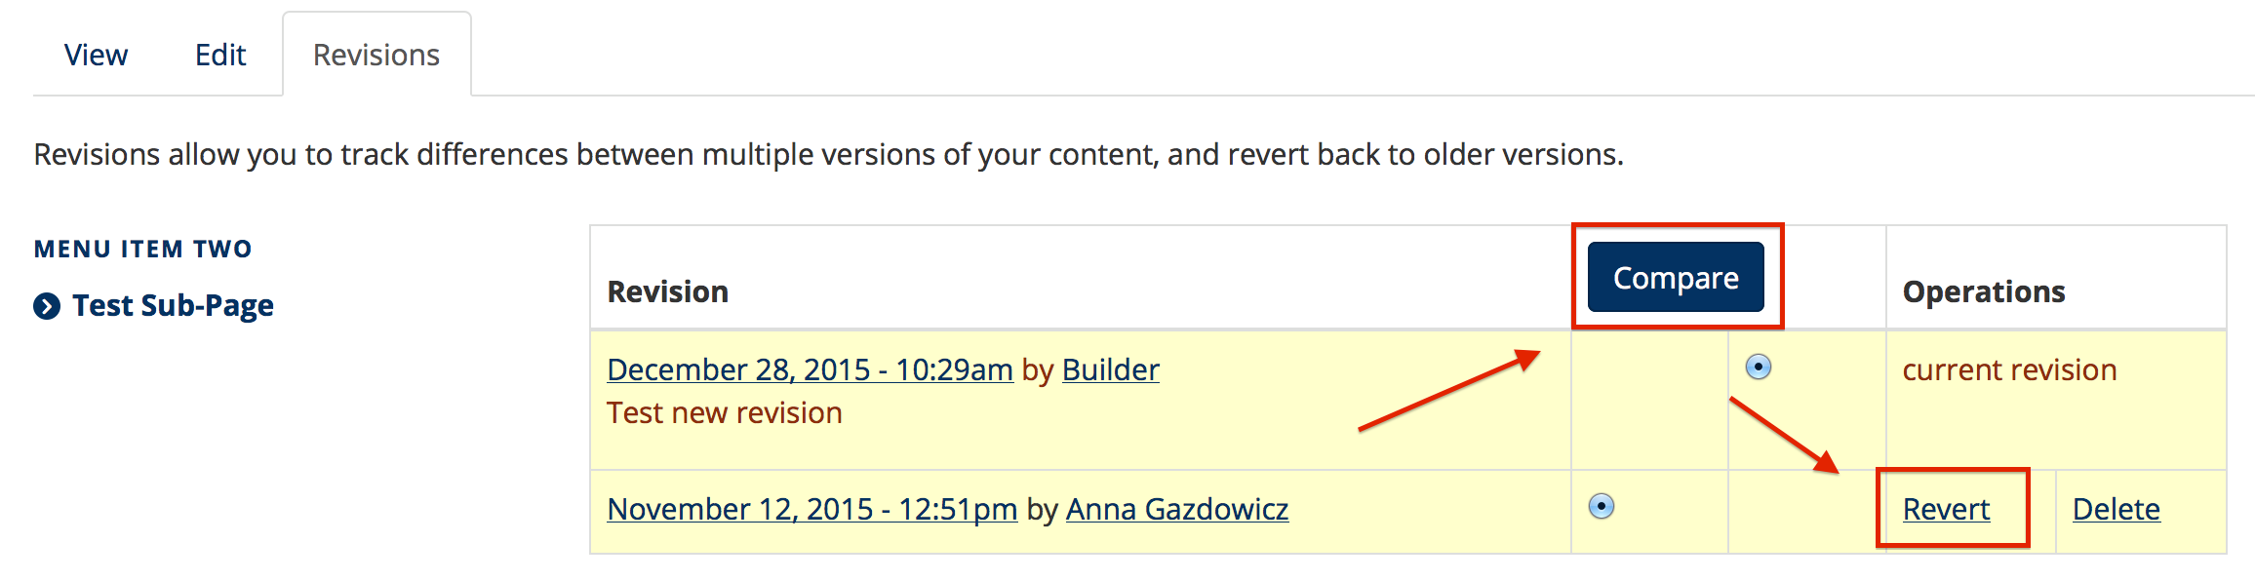
Task: View the Builder user profile
Action: point(1110,369)
